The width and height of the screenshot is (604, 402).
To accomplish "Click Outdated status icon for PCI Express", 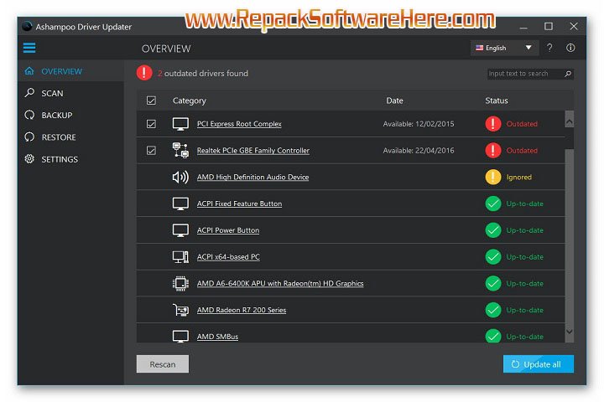I will (493, 124).
